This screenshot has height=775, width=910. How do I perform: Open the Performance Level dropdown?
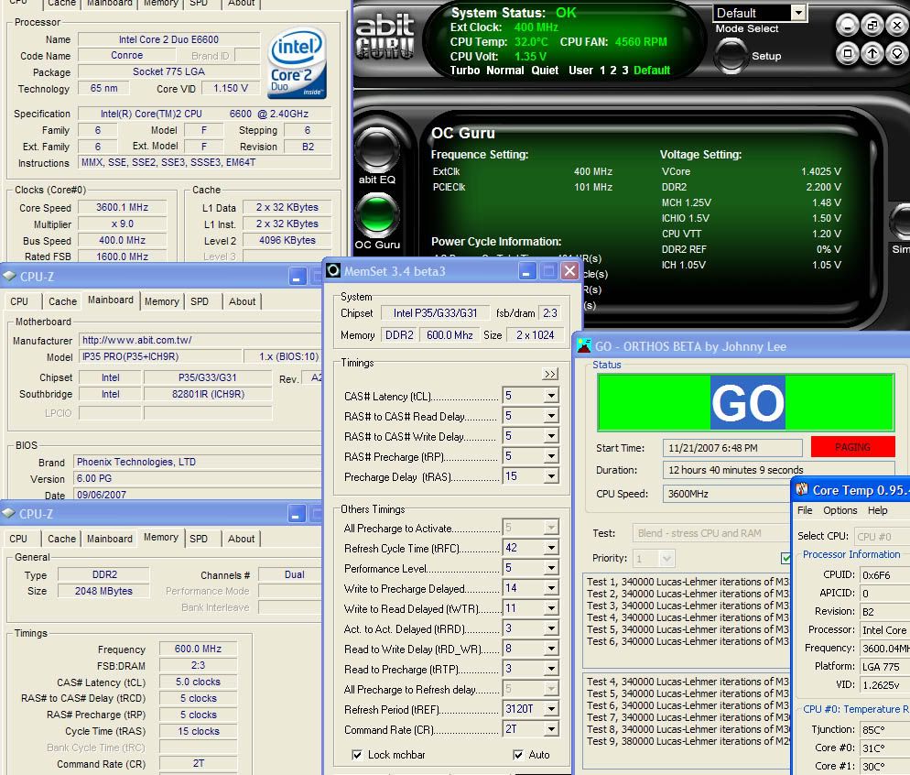click(551, 568)
